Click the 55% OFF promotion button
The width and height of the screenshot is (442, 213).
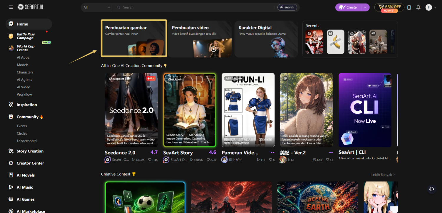click(389, 8)
